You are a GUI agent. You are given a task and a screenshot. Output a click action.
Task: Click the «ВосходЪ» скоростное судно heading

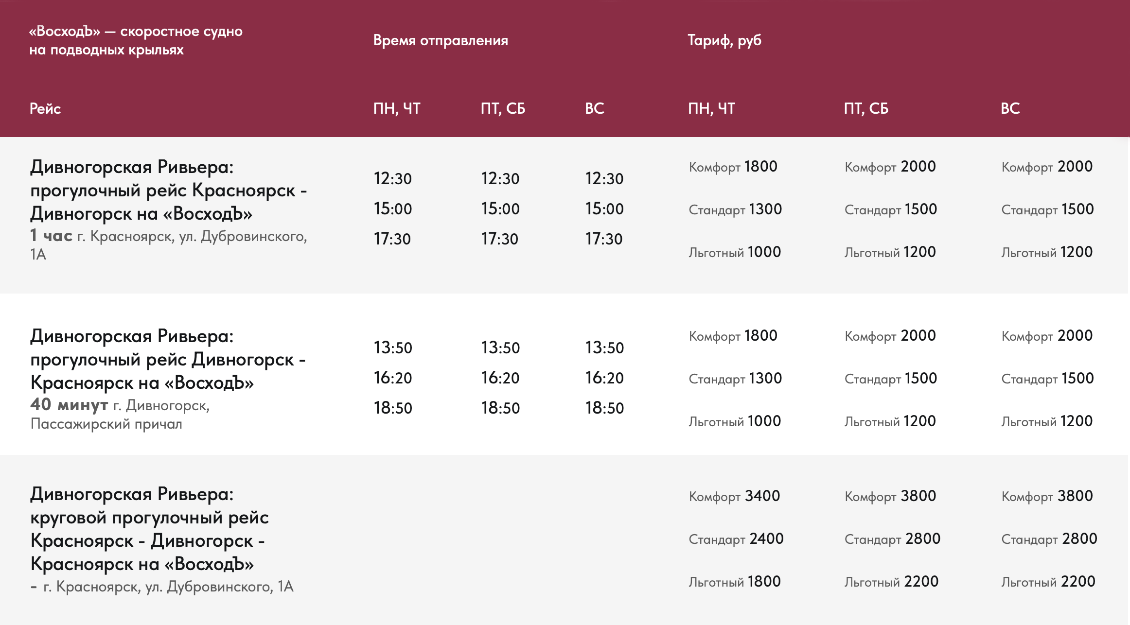click(x=136, y=40)
